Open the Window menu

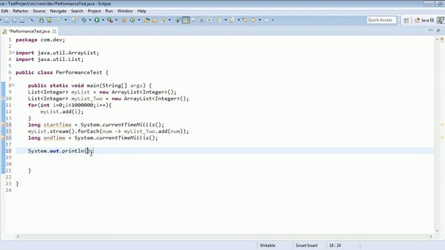click(125, 11)
